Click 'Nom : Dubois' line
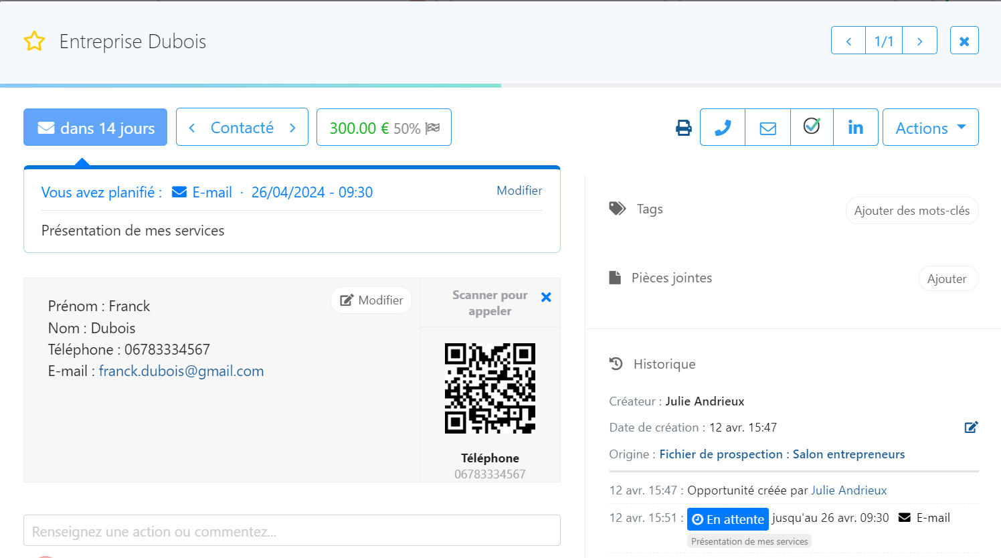This screenshot has width=1001, height=558. pyautogui.click(x=92, y=328)
